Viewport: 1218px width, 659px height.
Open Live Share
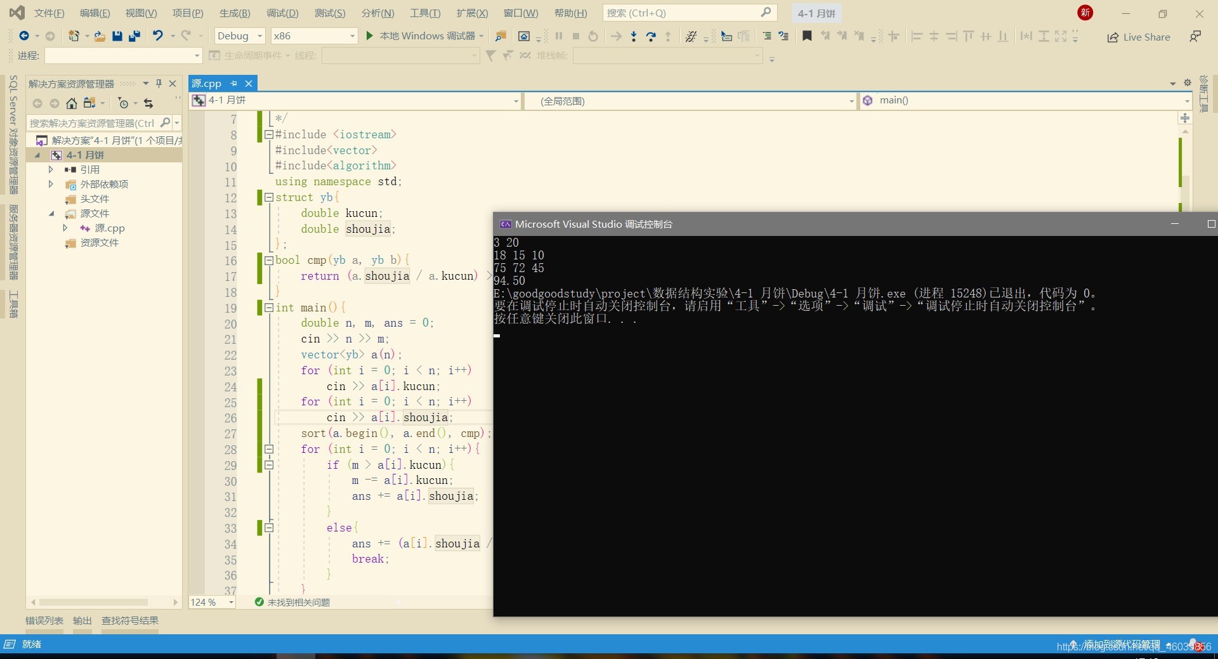click(1139, 37)
